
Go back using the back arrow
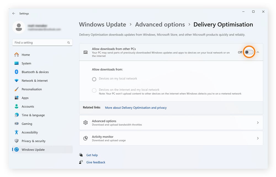(14, 13)
